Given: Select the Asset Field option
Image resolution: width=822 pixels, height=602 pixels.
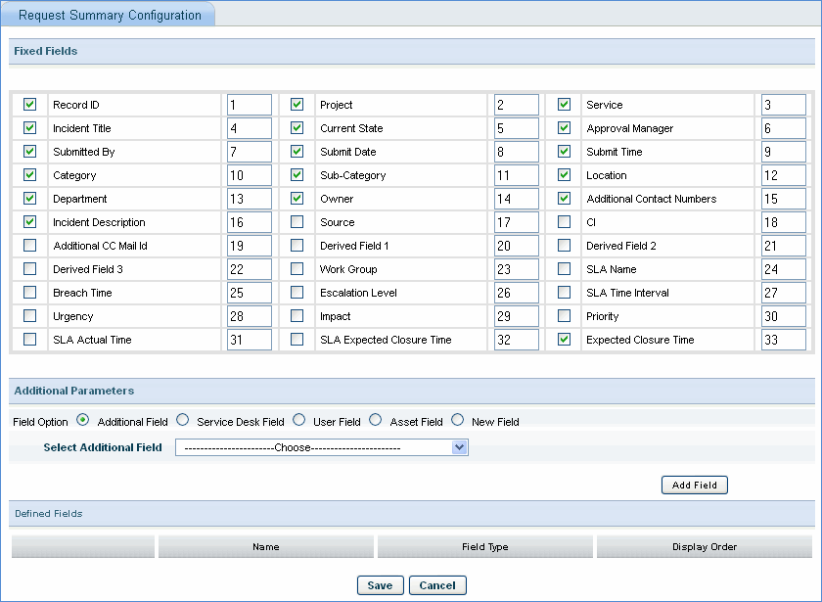Looking at the screenshot, I should 376,421.
